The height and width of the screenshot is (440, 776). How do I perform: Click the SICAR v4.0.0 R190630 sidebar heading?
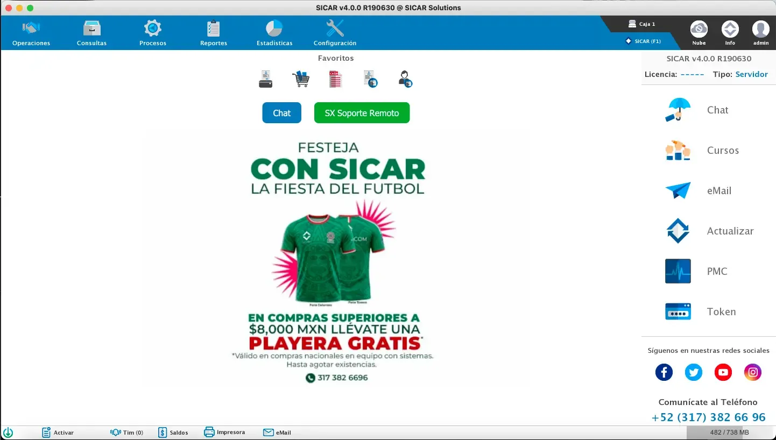[x=709, y=59]
